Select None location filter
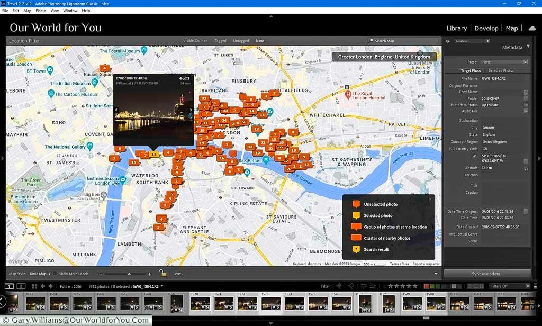 pos(260,40)
